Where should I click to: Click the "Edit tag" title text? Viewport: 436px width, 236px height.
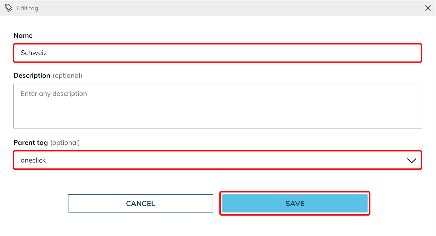coord(28,8)
